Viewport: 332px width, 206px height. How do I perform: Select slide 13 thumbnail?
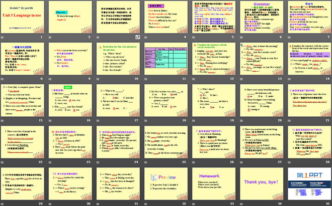pos(262,59)
